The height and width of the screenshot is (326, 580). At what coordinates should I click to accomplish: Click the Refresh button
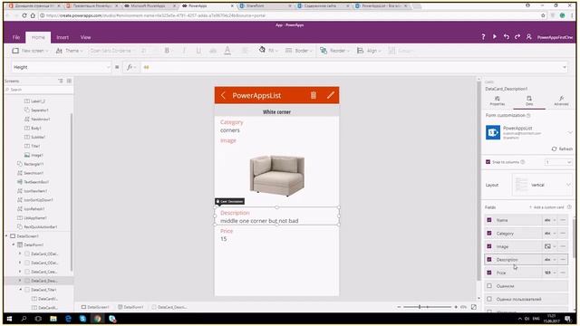point(562,149)
